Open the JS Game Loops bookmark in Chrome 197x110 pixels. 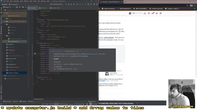[156, 9]
